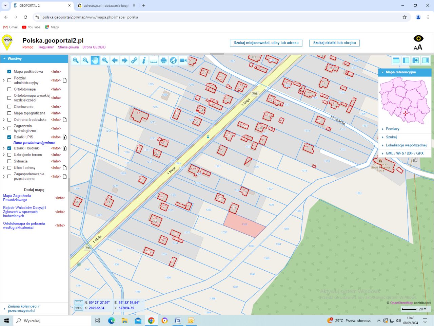The width and height of the screenshot is (434, 326).
Task: Expand the Działki i budynki tree node
Action: 4,148
